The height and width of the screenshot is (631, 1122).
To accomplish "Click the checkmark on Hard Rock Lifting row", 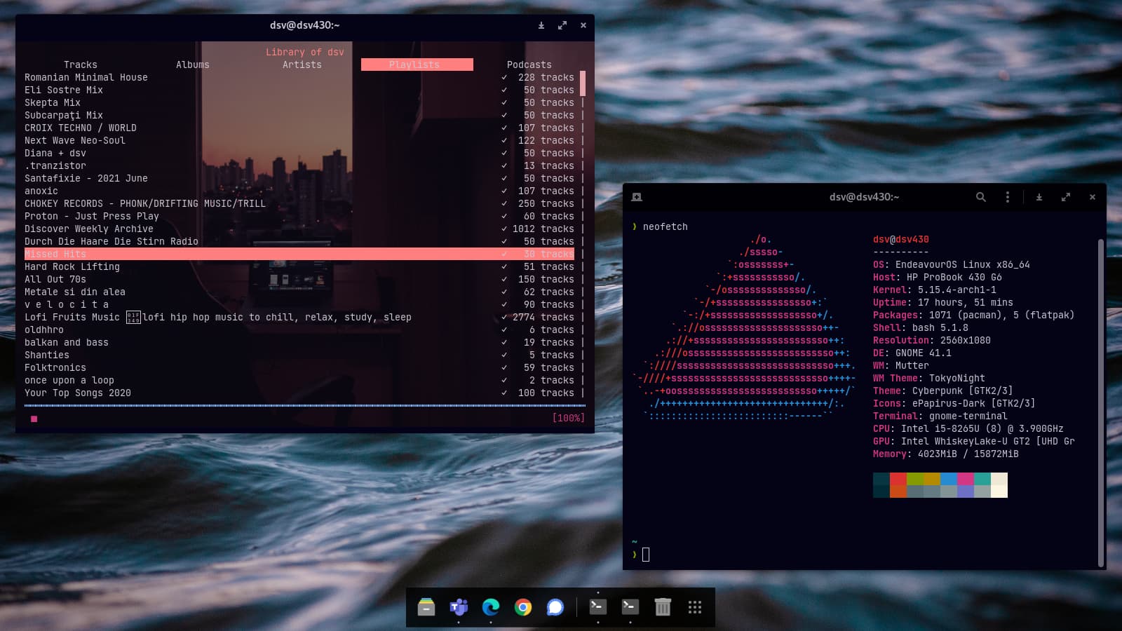I will 504,266.
